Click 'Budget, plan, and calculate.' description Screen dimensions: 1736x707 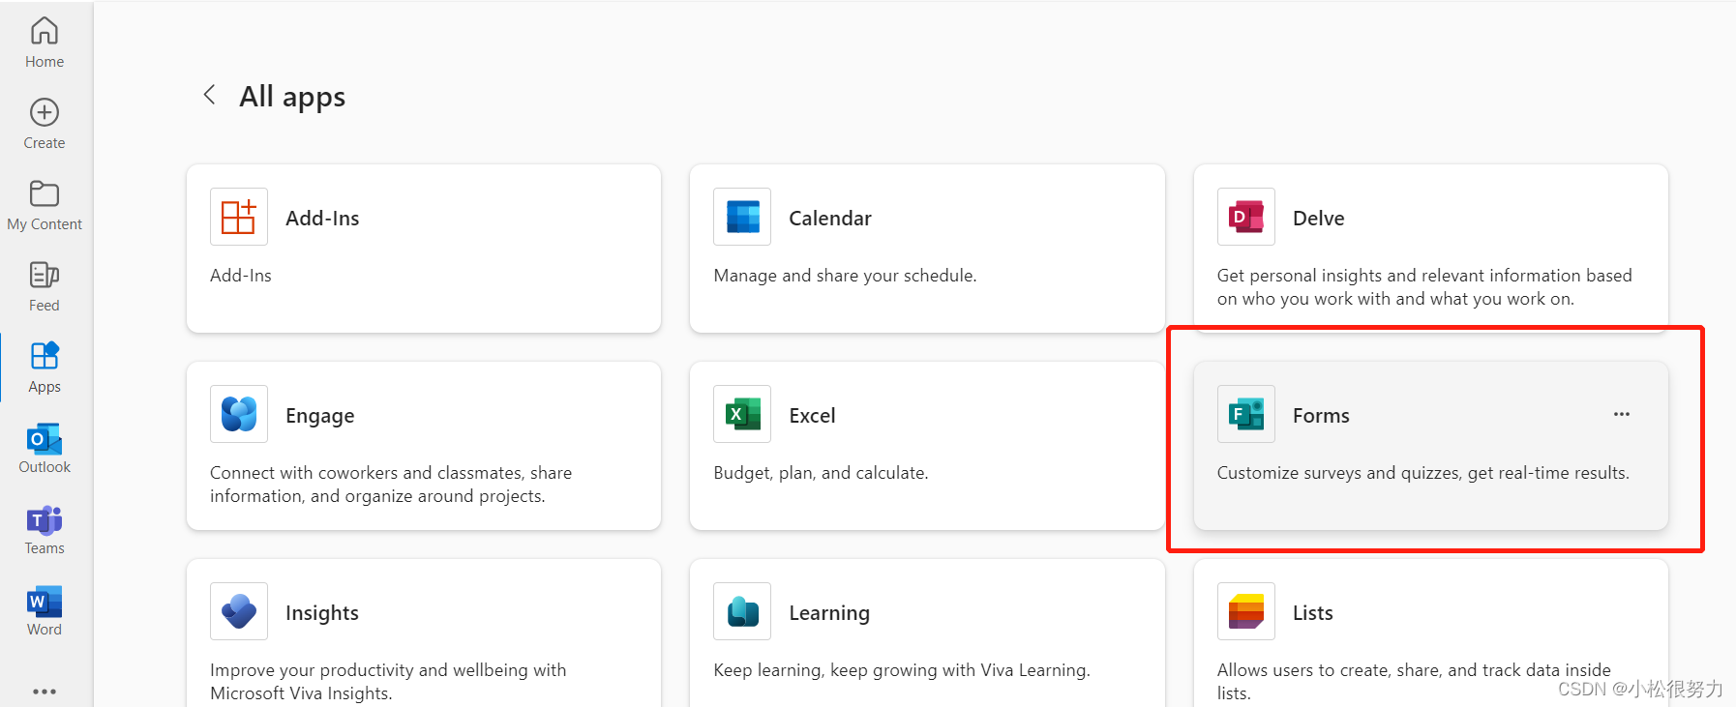point(821,473)
